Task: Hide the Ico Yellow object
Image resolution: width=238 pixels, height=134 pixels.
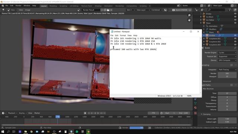Action: [x=235, y=20]
